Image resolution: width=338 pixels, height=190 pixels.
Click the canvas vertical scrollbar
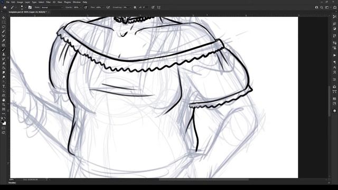pos(329,101)
